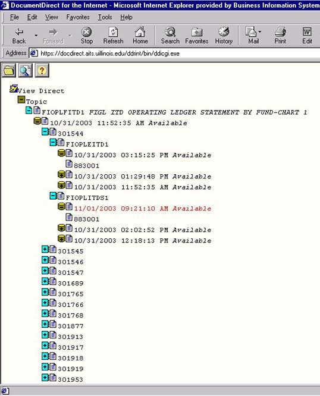Go to the Home page
The height and width of the screenshot is (396, 320).
tap(140, 36)
